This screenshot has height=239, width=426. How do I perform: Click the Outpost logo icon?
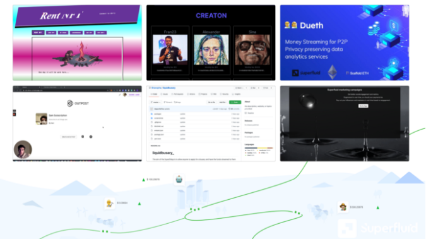pyautogui.click(x=70, y=103)
